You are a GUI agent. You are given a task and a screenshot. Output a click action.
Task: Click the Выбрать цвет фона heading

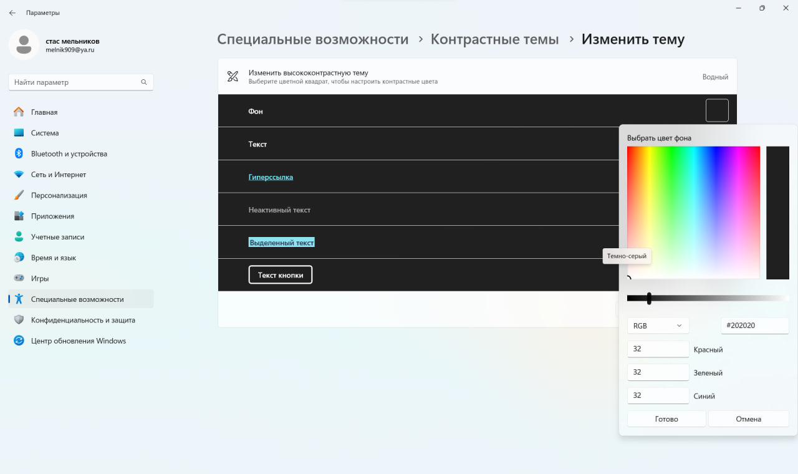click(659, 138)
